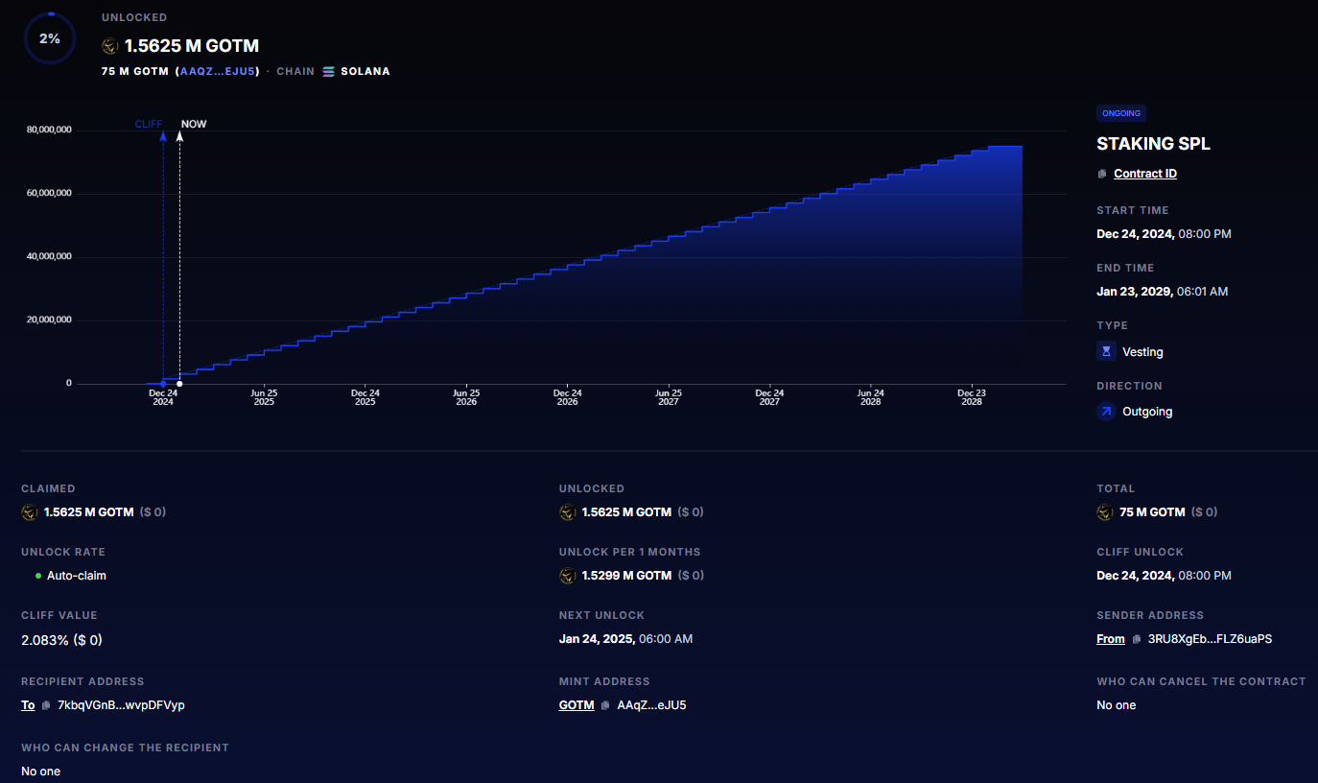1318x783 pixels.
Task: Click the NOW marker on the chart
Action: coord(193,124)
